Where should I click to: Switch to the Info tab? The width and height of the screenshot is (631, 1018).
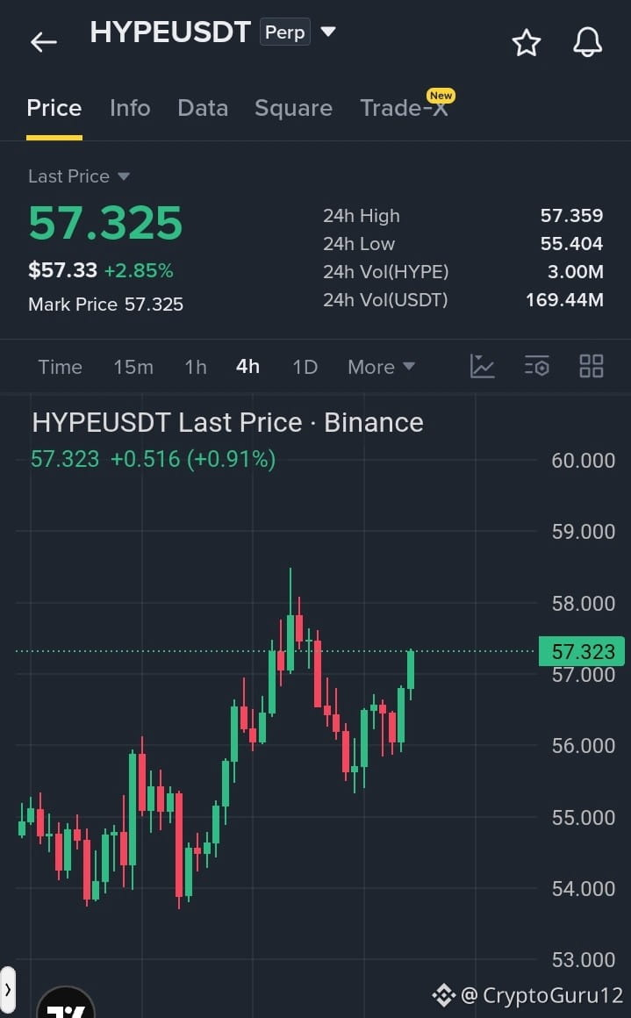(x=130, y=108)
